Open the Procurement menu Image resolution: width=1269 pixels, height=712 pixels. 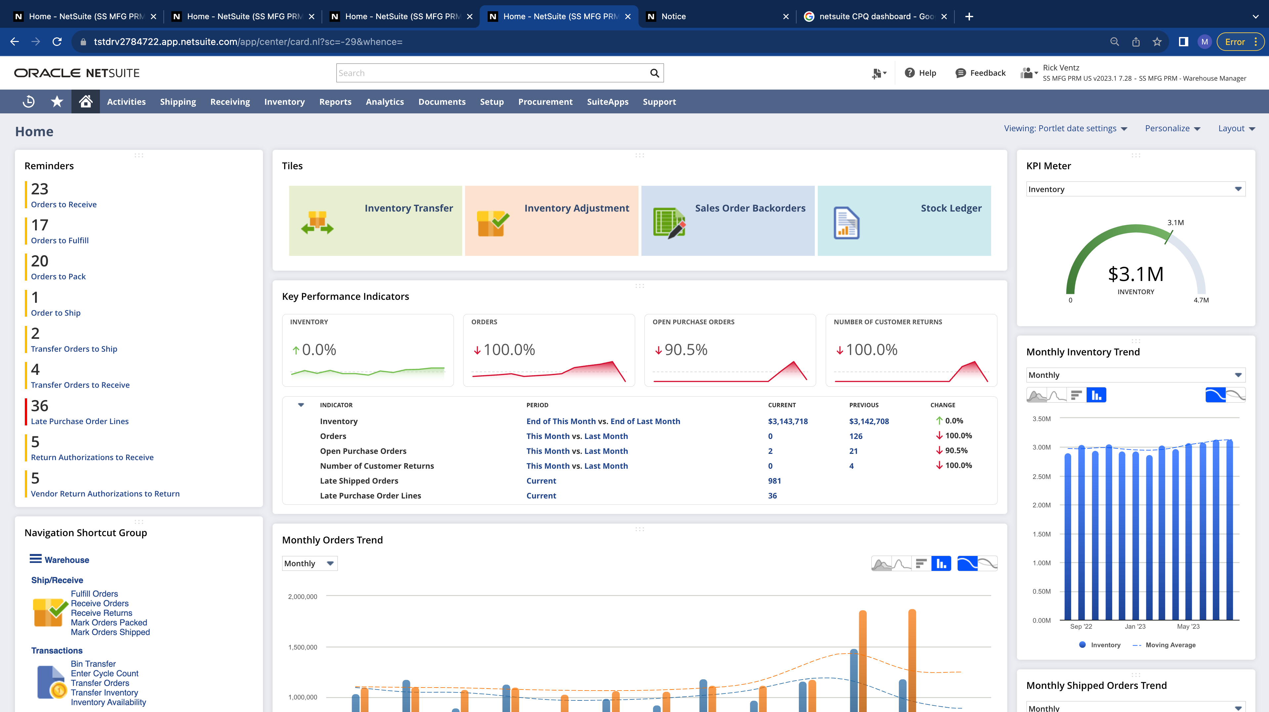[x=545, y=101]
